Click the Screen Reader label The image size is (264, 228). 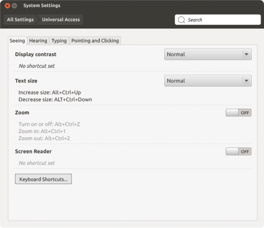point(33,152)
